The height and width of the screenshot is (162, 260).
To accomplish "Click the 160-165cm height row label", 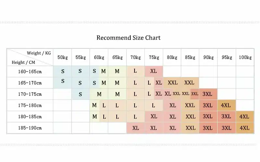I will tap(30, 71).
